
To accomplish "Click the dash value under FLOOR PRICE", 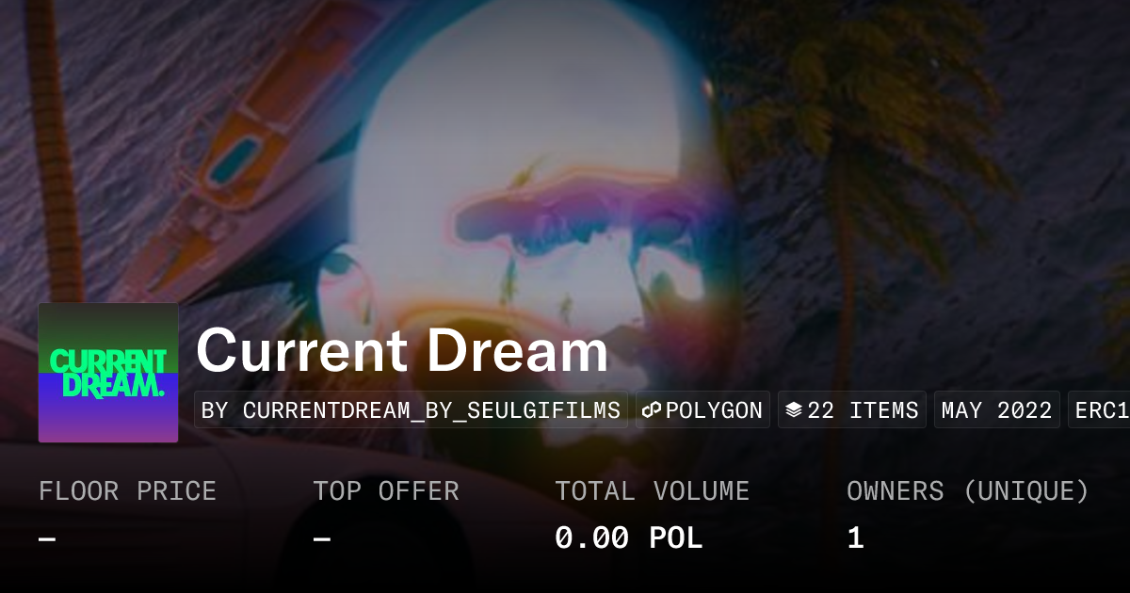I will (47, 538).
